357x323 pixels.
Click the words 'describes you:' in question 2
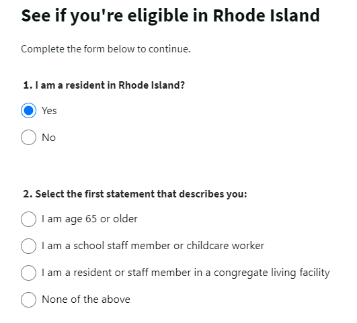[213, 194]
